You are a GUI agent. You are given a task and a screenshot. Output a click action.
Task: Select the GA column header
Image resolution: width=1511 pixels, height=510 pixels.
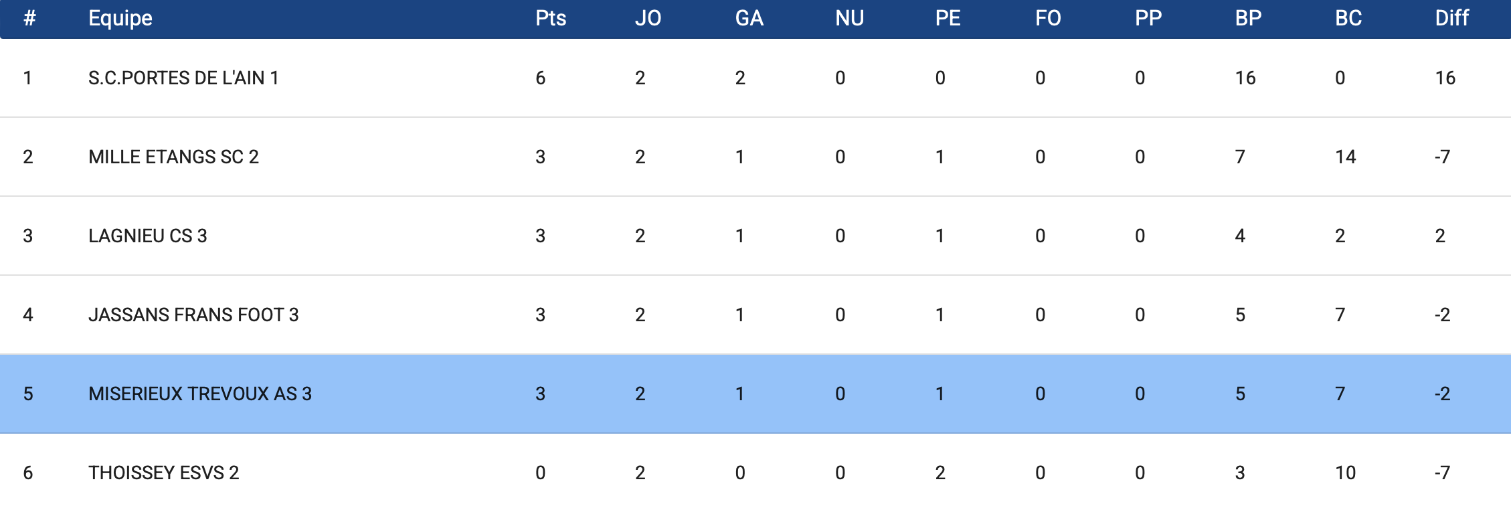(x=749, y=18)
